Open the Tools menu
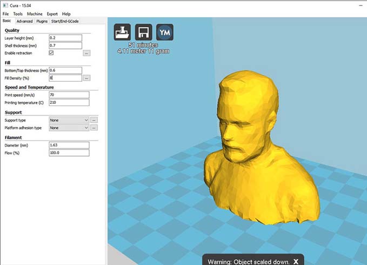The height and width of the screenshot is (265, 367). (x=18, y=14)
